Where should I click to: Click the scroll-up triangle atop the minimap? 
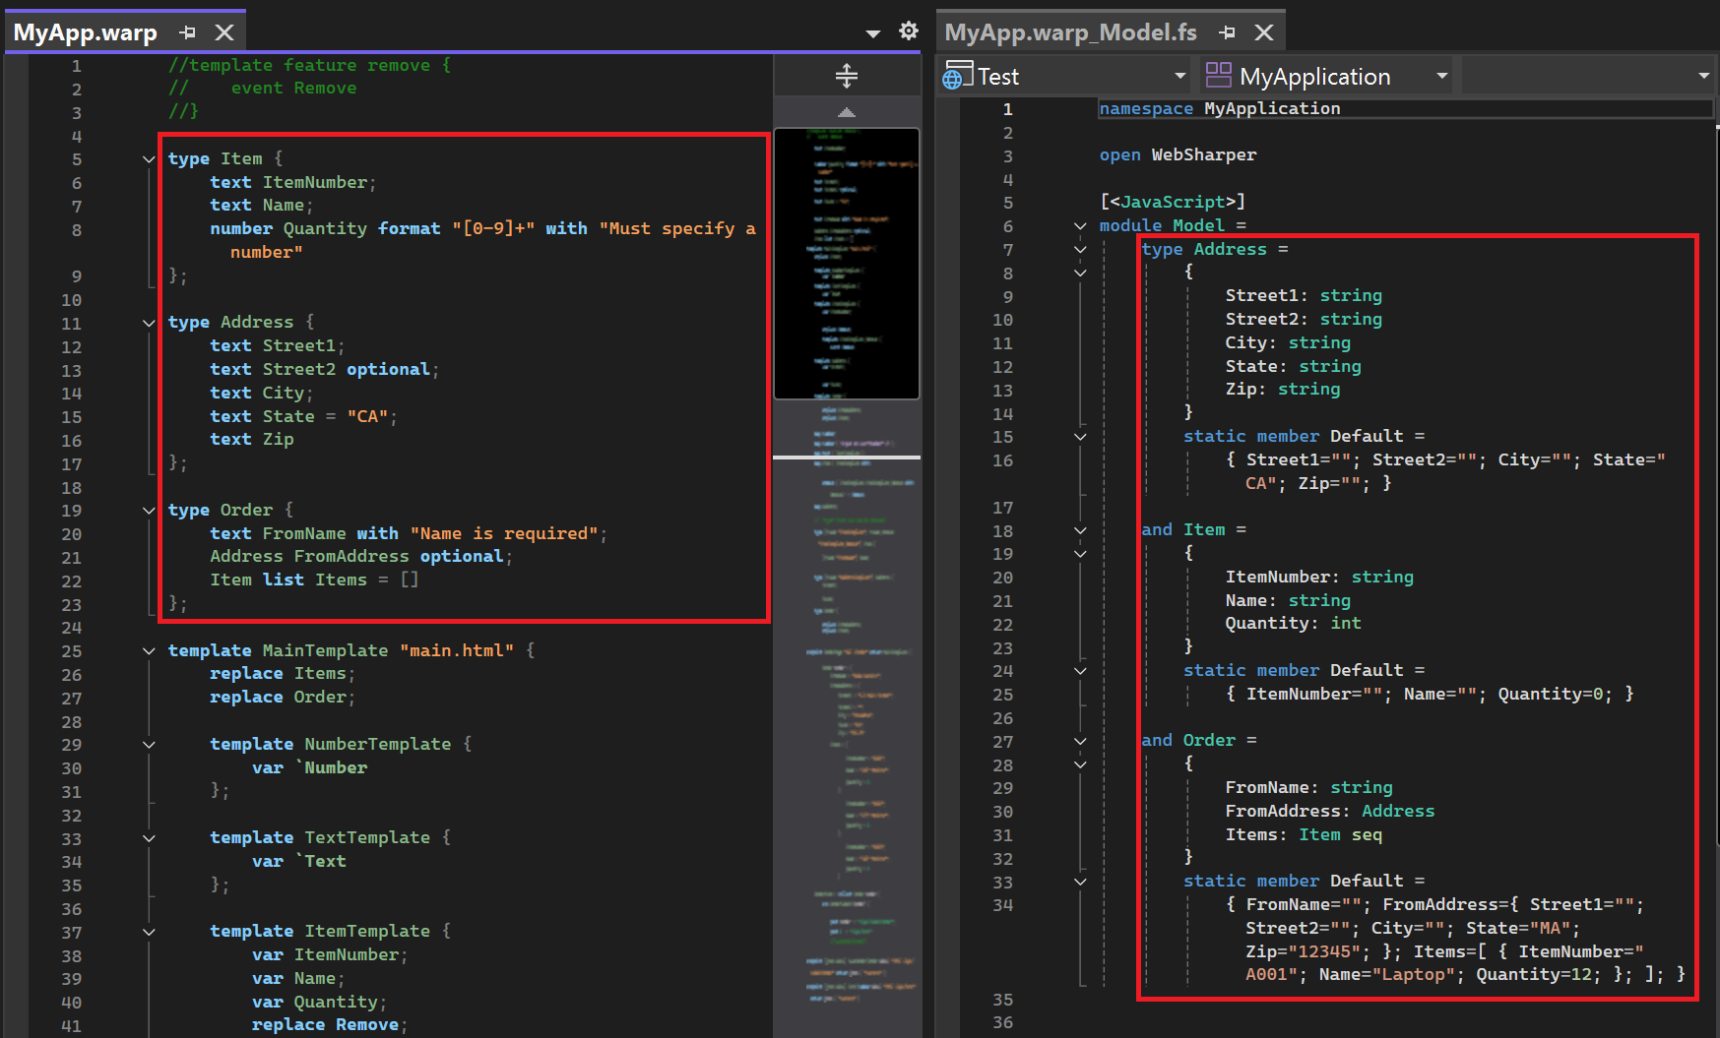[846, 111]
